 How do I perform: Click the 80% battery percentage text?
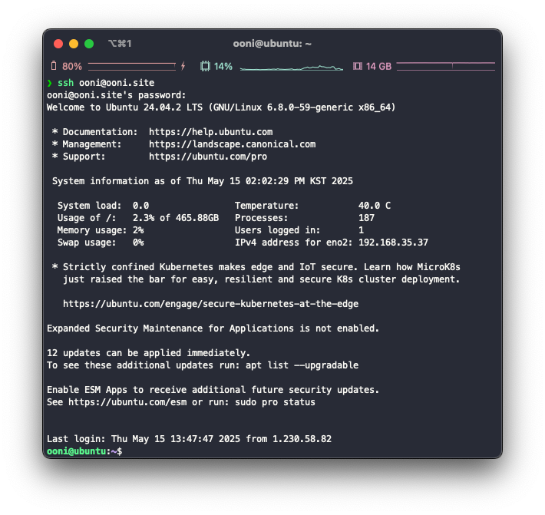click(x=72, y=66)
